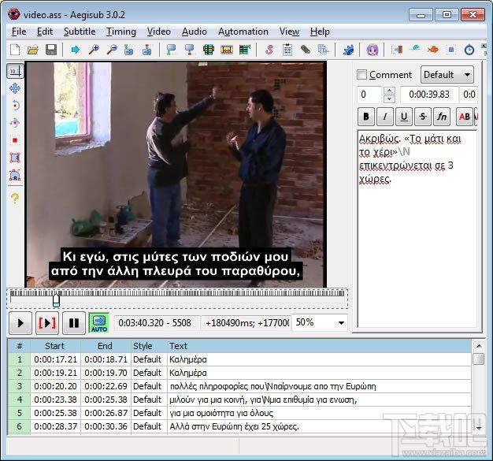Select the Scale subtitles red square tool

[x=15, y=140]
